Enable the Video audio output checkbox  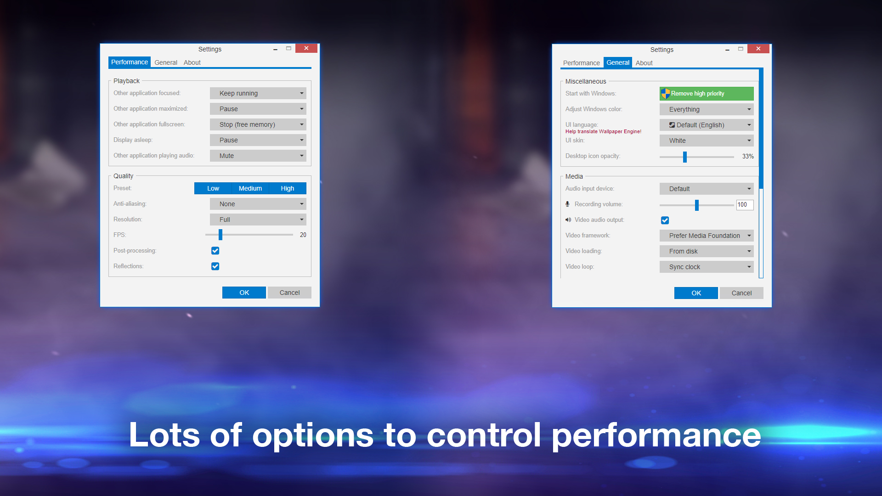pos(664,219)
